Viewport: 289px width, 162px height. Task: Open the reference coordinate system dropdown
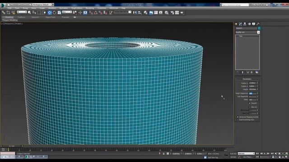(67, 12)
